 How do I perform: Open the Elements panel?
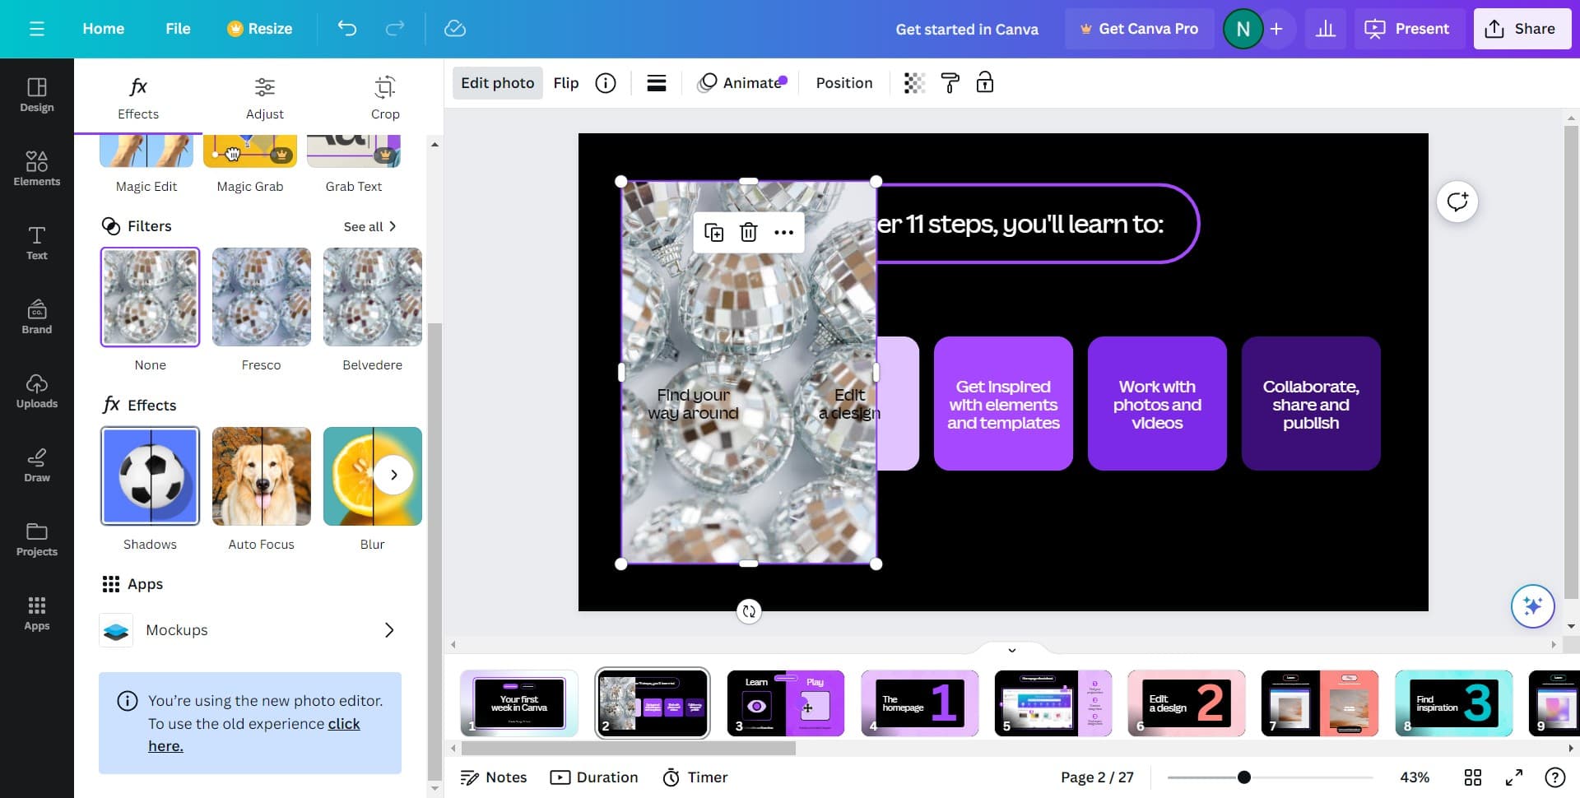tap(36, 169)
